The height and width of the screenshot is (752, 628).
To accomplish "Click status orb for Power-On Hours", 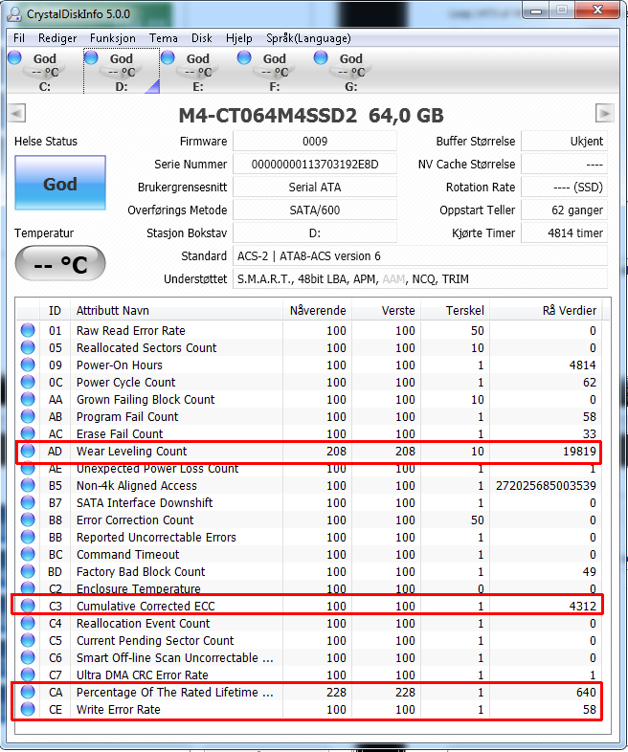I will click(28, 365).
